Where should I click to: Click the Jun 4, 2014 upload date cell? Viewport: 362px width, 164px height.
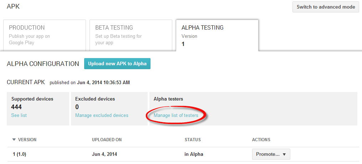point(104,154)
